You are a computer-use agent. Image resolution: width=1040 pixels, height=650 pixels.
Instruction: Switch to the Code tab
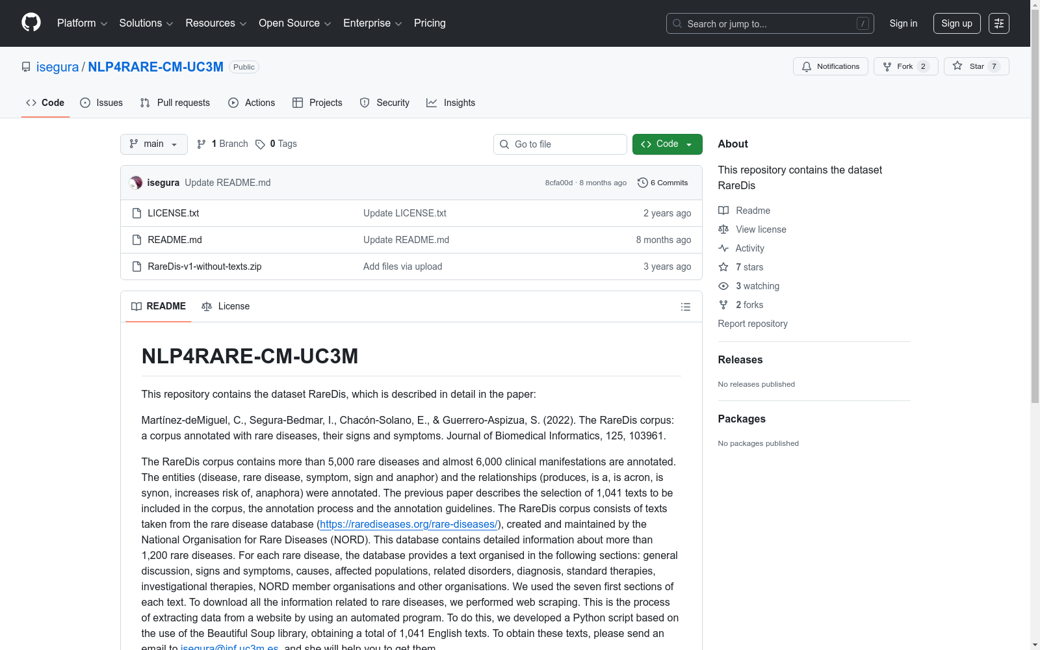click(45, 103)
